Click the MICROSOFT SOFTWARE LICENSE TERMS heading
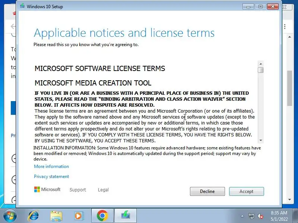 click(100, 68)
